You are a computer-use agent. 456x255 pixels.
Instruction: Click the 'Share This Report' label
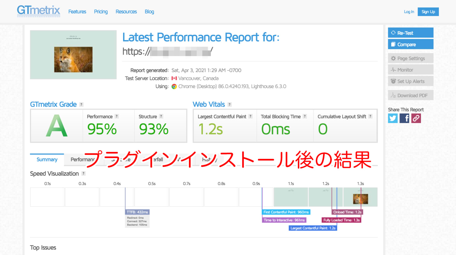pyautogui.click(x=406, y=109)
